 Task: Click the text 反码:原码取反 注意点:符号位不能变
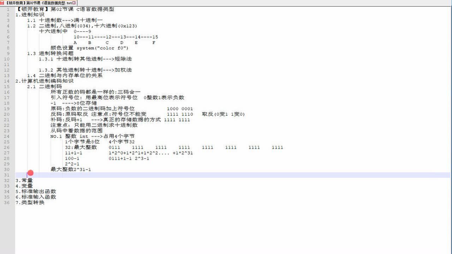tap(98, 114)
